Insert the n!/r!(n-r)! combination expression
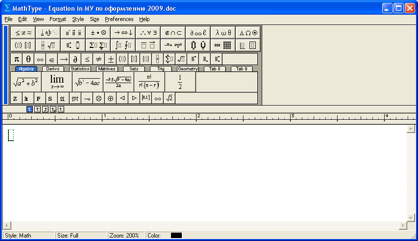The width and height of the screenshot is (418, 241). (x=149, y=82)
